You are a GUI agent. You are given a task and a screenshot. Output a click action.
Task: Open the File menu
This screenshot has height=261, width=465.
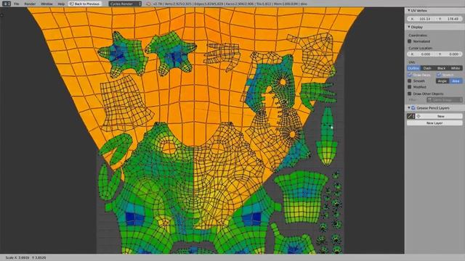tap(16, 4)
